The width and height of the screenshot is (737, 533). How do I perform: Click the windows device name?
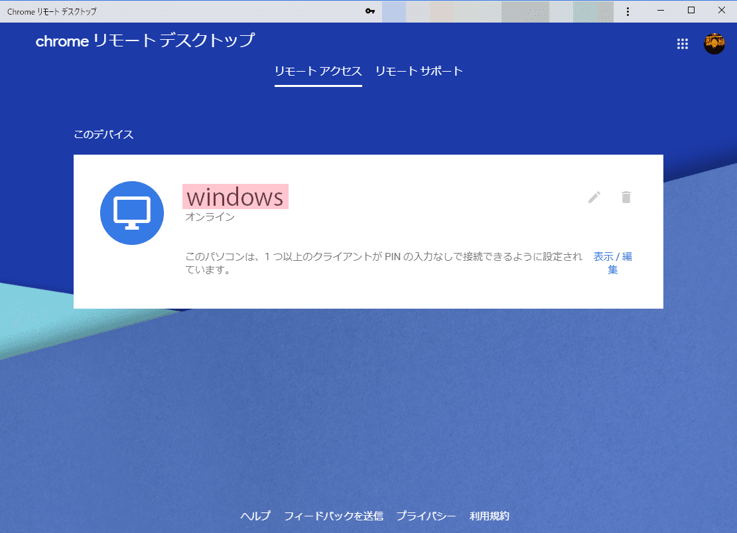pos(235,196)
